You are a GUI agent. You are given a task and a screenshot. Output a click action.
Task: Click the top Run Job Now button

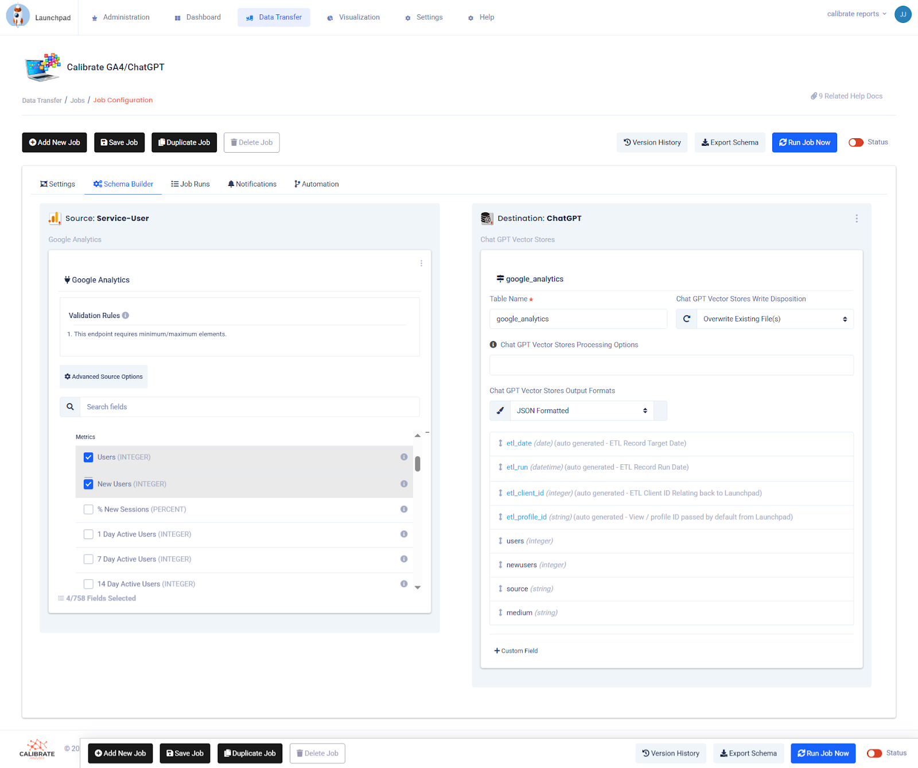pyautogui.click(x=804, y=142)
